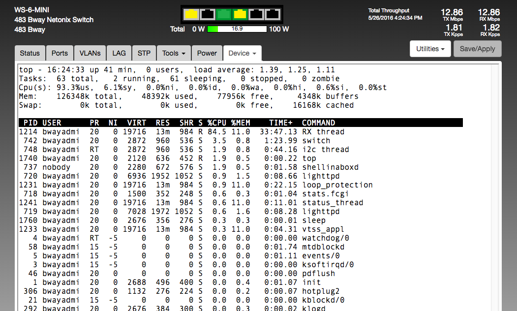Expand the Device dropdown tab
Viewport: 517px width, 311px height.
point(242,53)
